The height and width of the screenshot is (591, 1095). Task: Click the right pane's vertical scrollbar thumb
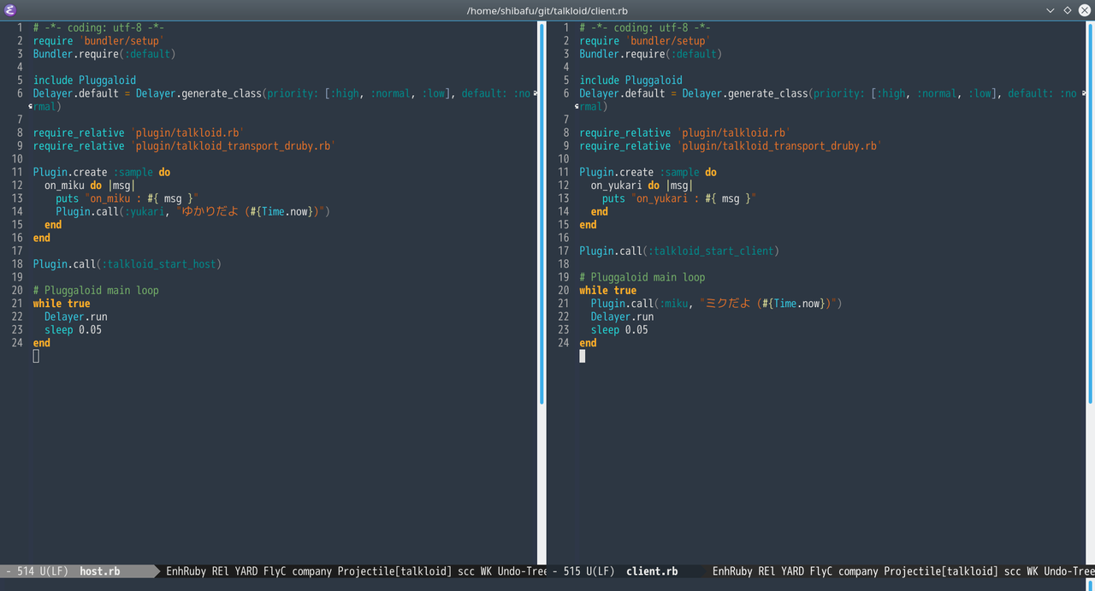pos(1090,214)
